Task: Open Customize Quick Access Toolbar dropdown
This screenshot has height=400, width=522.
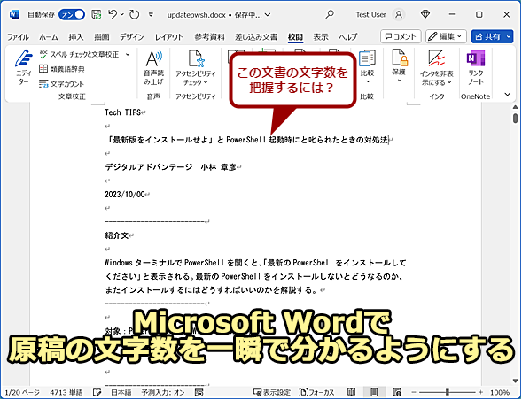Action: pos(151,15)
